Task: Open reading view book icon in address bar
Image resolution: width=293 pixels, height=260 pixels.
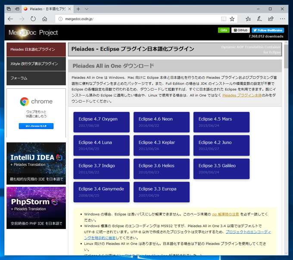Action: pyautogui.click(x=224, y=19)
